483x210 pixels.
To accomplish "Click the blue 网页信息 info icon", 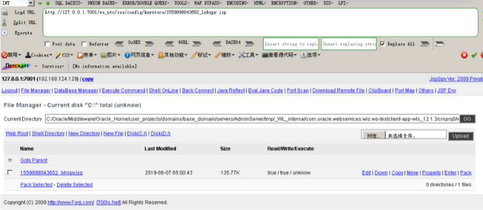I will tap(127, 55).
